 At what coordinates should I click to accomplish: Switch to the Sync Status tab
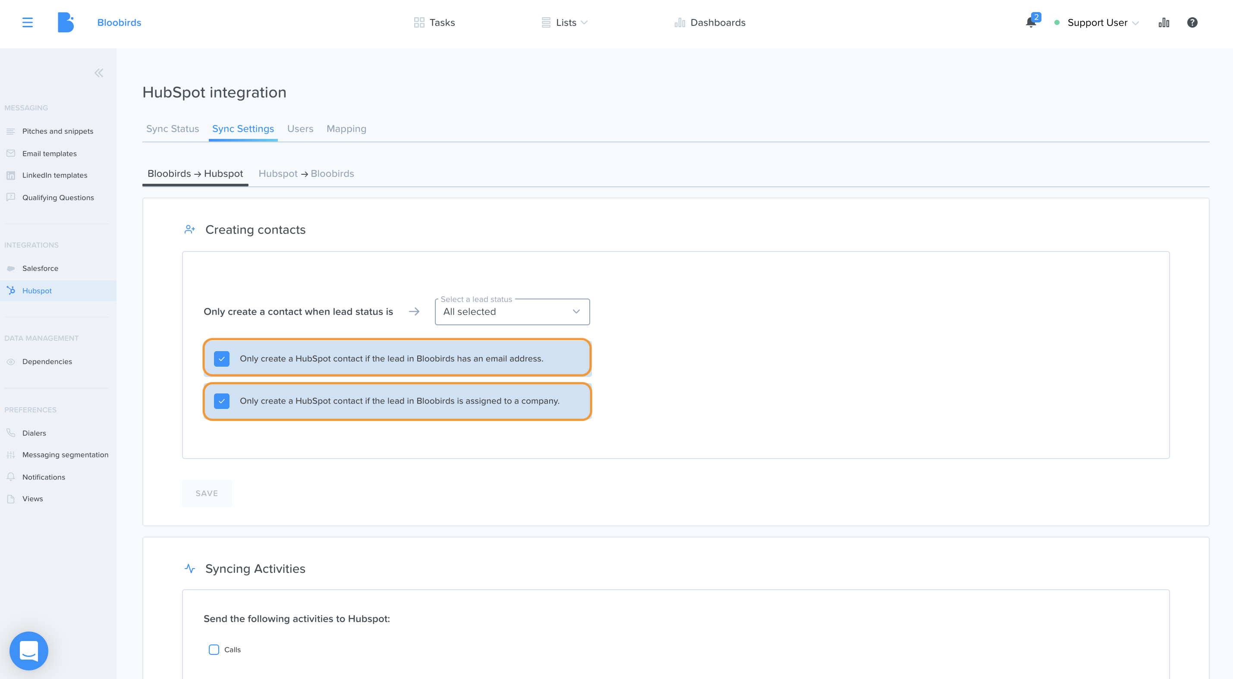click(172, 129)
